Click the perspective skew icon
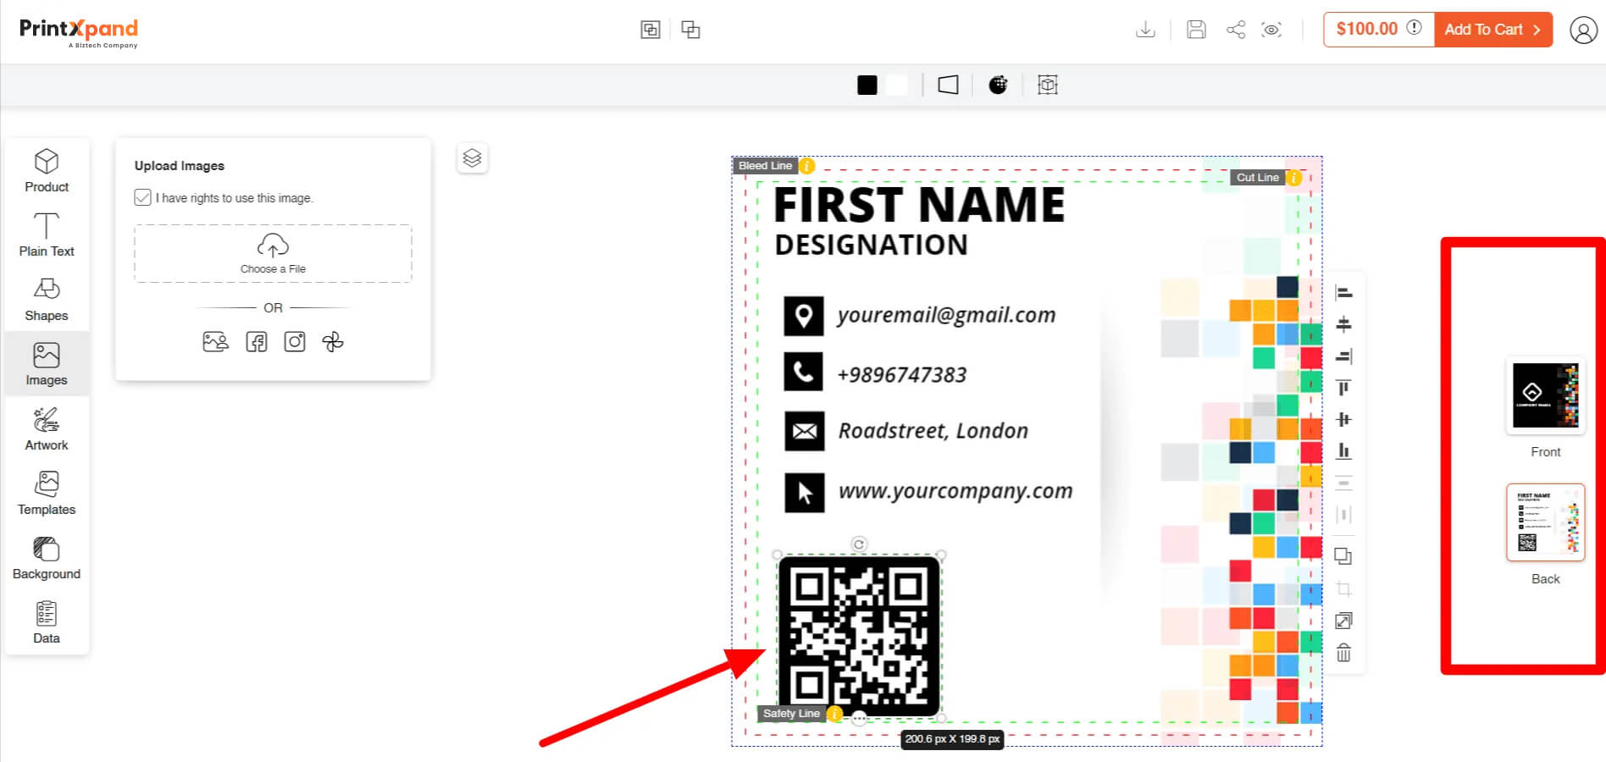 click(x=948, y=85)
